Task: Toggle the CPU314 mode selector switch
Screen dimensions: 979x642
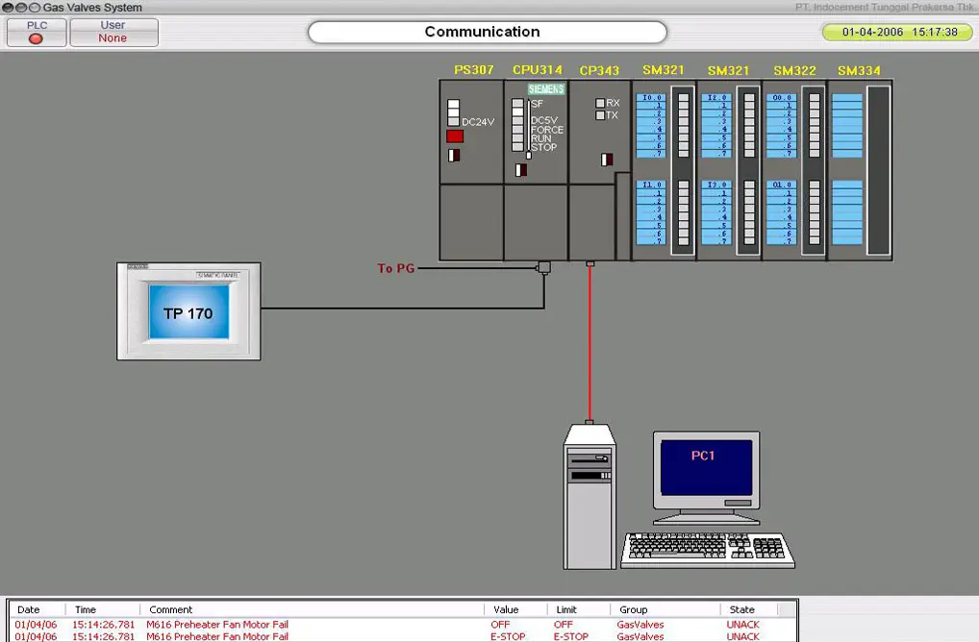Action: (520, 170)
